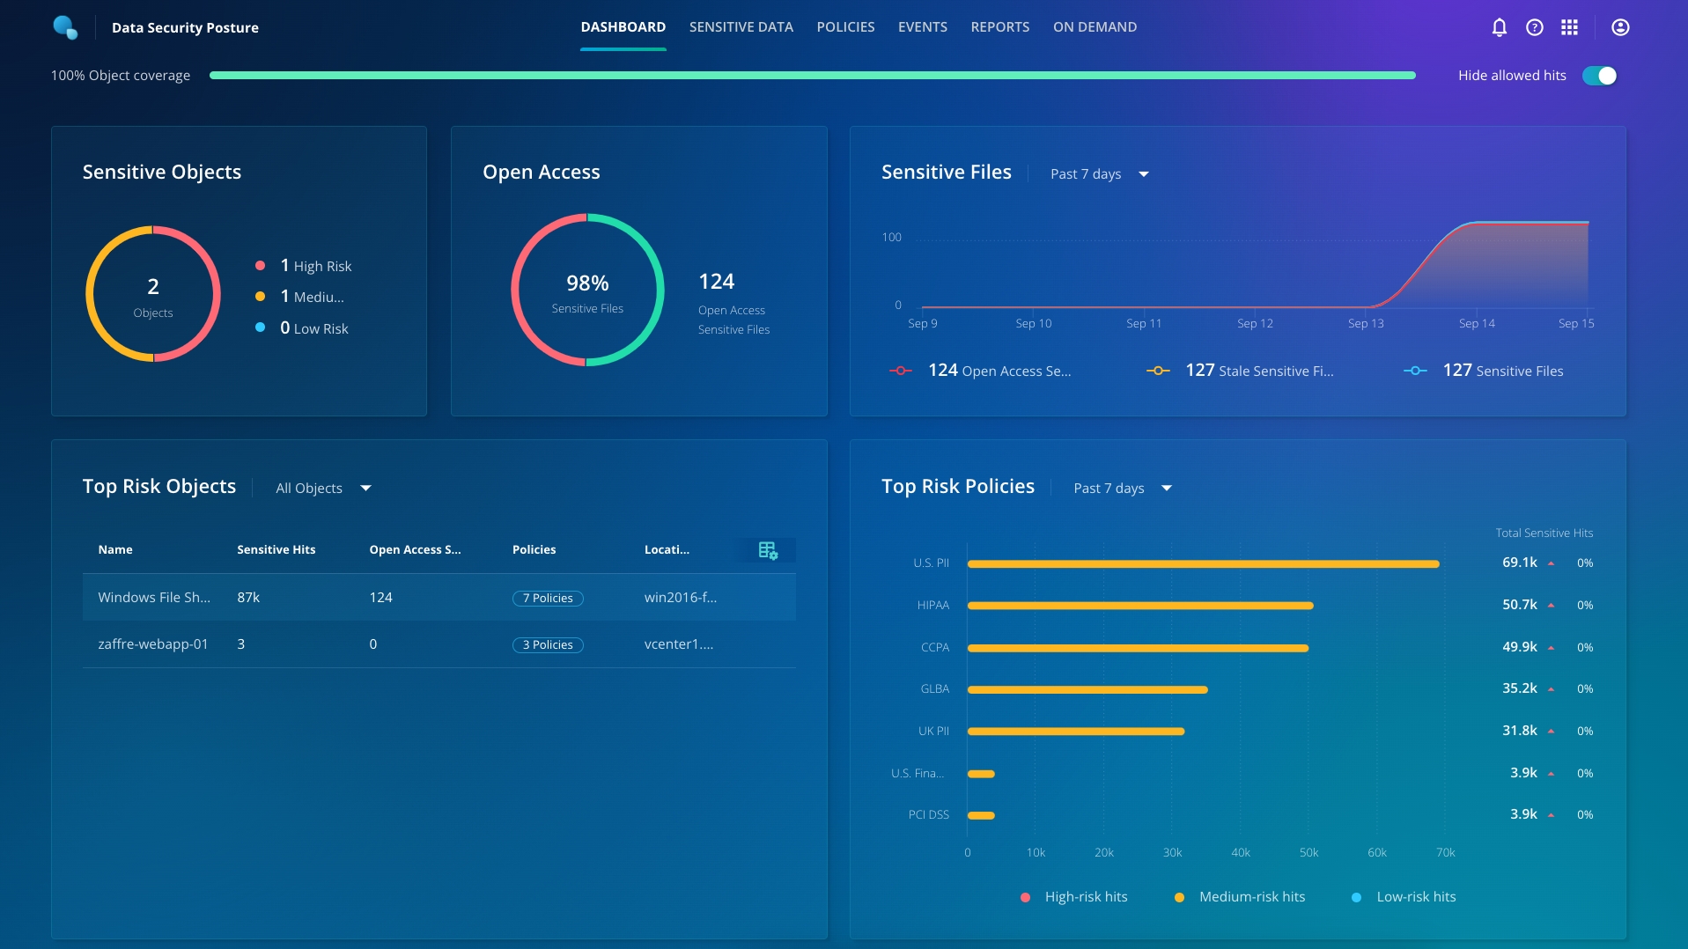Click the table column settings icon

(x=767, y=550)
